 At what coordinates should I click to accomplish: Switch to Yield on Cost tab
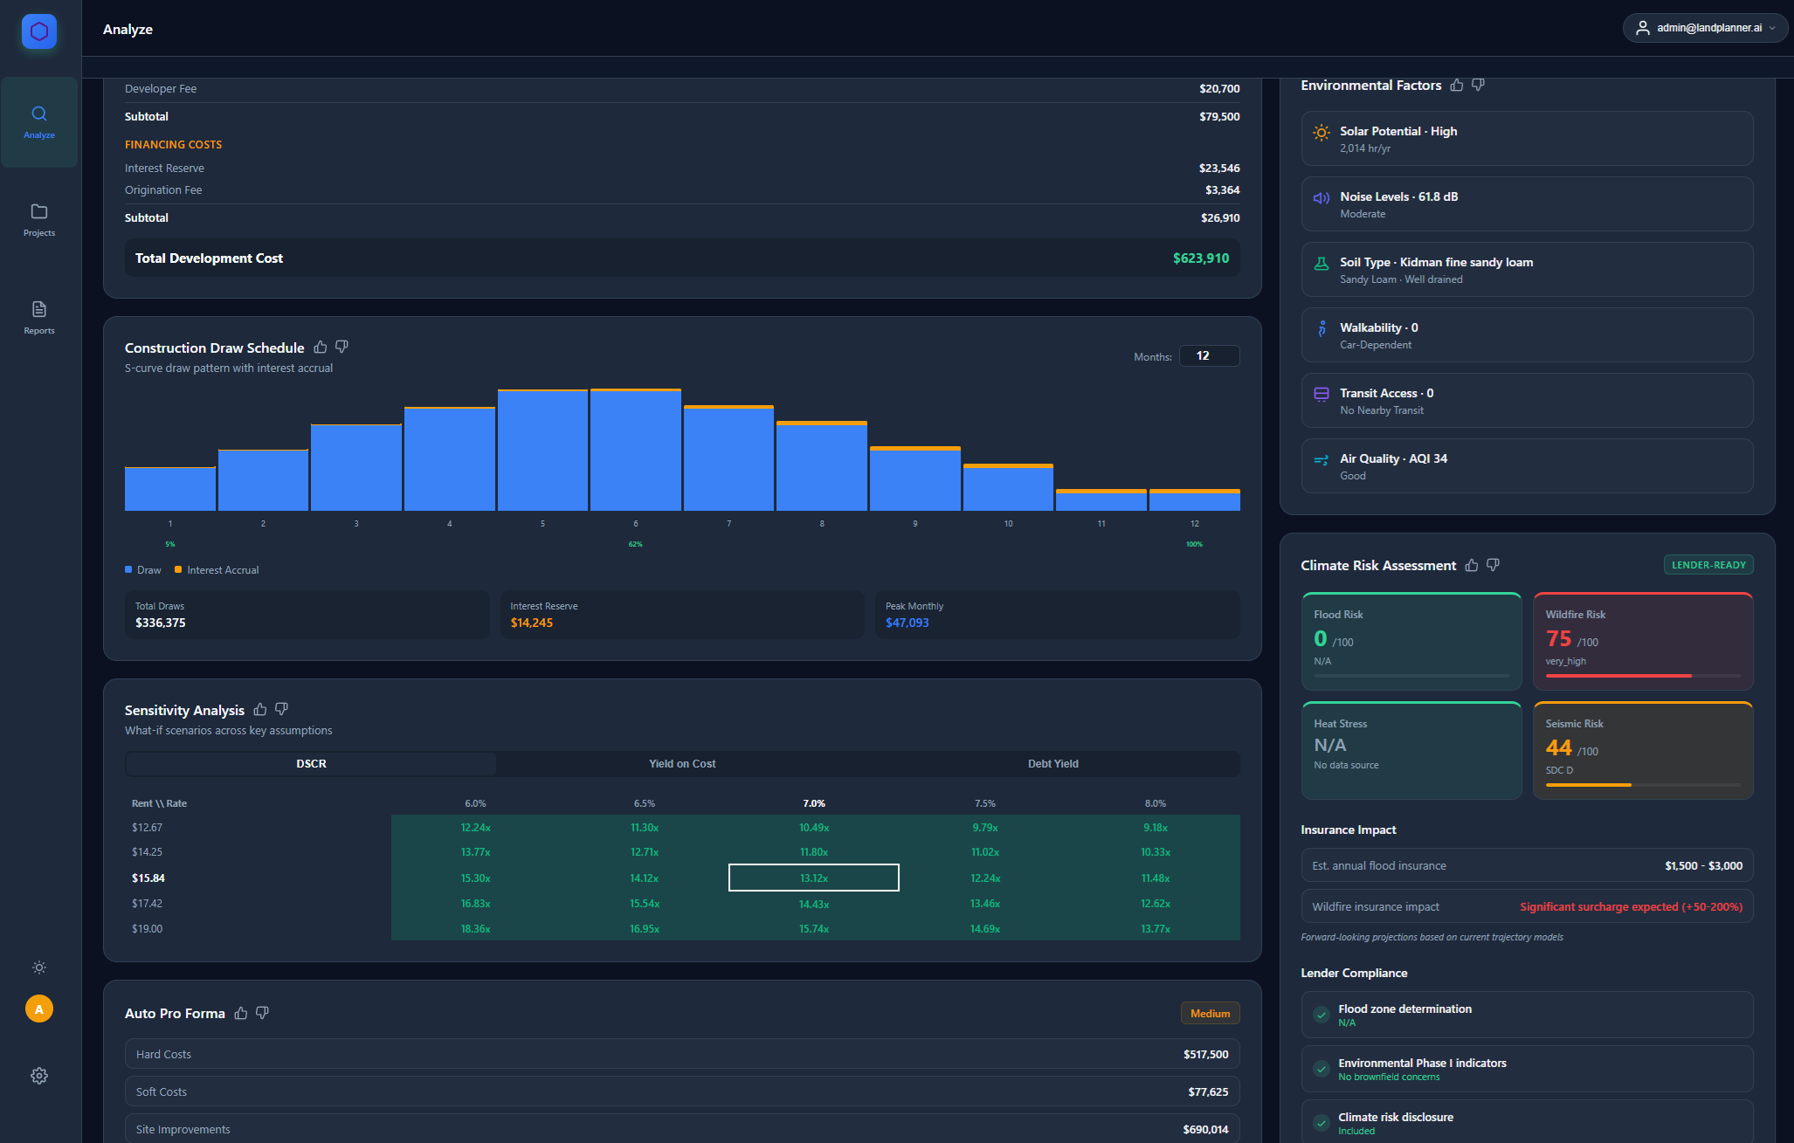pyautogui.click(x=682, y=763)
